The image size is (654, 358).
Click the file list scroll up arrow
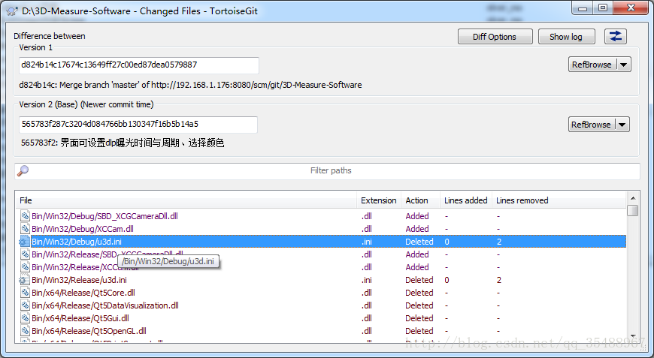click(633, 198)
